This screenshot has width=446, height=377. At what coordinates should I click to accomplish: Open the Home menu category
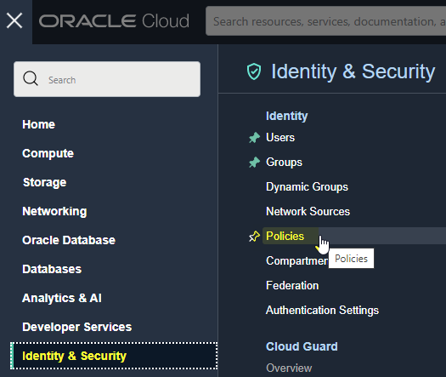click(39, 124)
